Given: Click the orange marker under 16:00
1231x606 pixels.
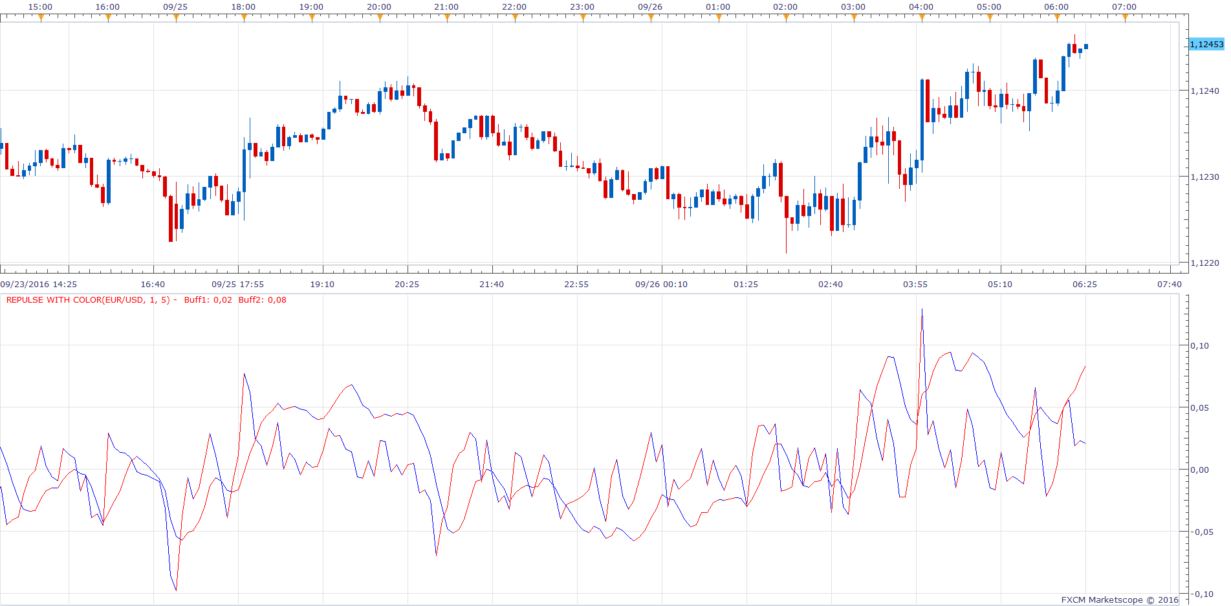Looking at the screenshot, I should [x=108, y=18].
